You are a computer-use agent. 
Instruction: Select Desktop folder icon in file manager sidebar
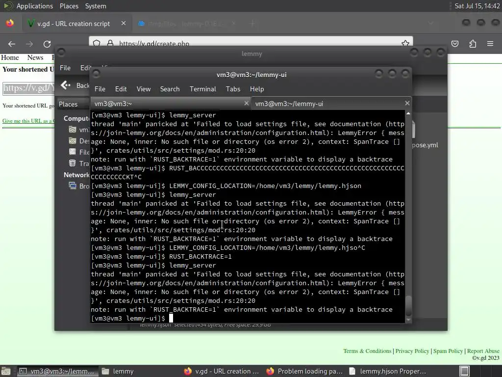pyautogui.click(x=73, y=141)
